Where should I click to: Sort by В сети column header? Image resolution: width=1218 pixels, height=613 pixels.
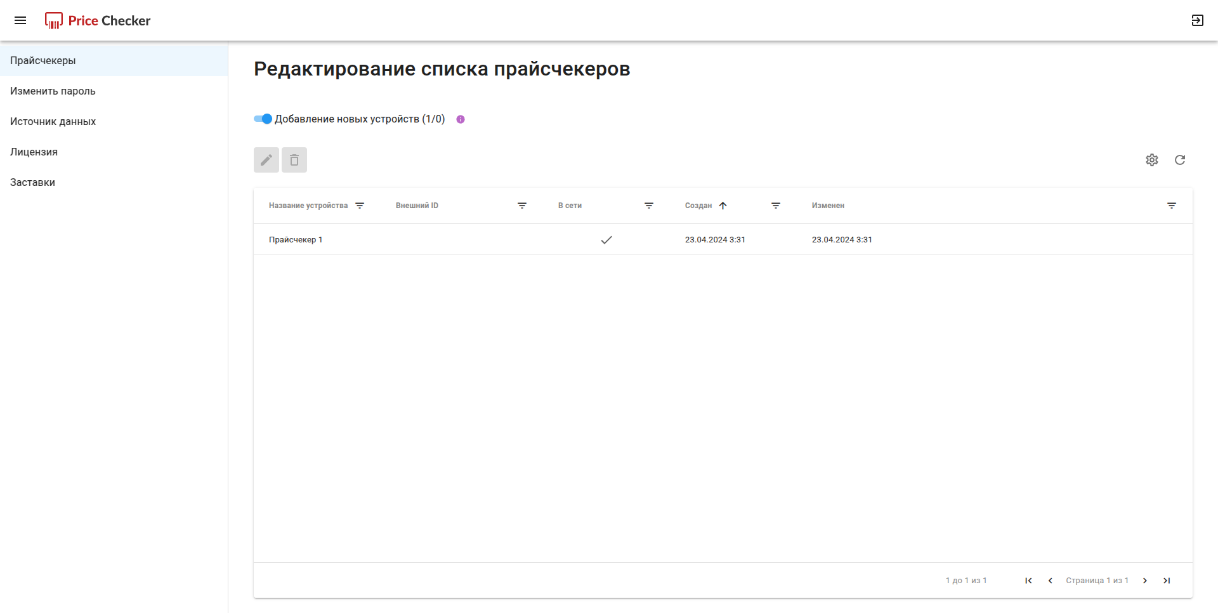(x=570, y=206)
